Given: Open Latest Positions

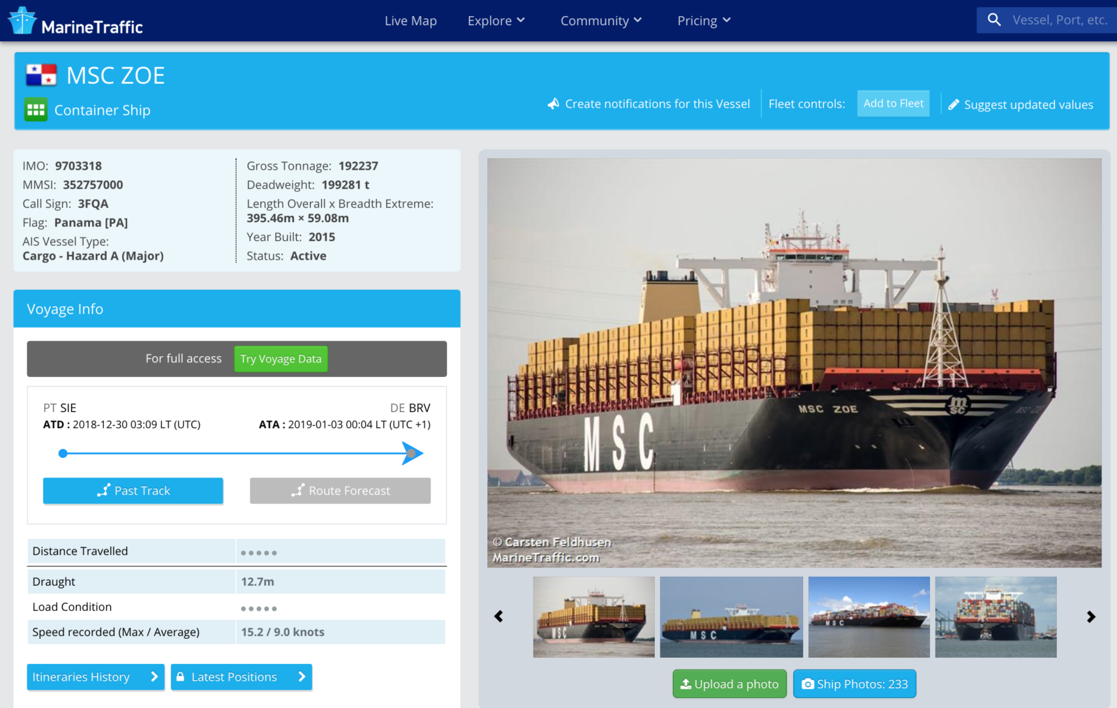Looking at the screenshot, I should pyautogui.click(x=242, y=677).
